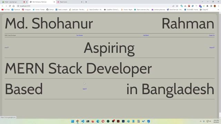Open the Facebook bookmark
Viewport: 221px width, 124px height.
pos(16,10)
